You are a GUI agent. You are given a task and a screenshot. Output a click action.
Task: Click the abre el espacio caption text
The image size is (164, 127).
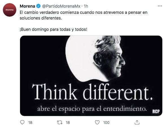pos(92,109)
